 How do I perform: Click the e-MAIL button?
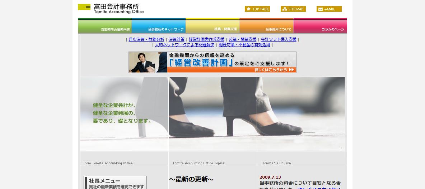(329, 9)
